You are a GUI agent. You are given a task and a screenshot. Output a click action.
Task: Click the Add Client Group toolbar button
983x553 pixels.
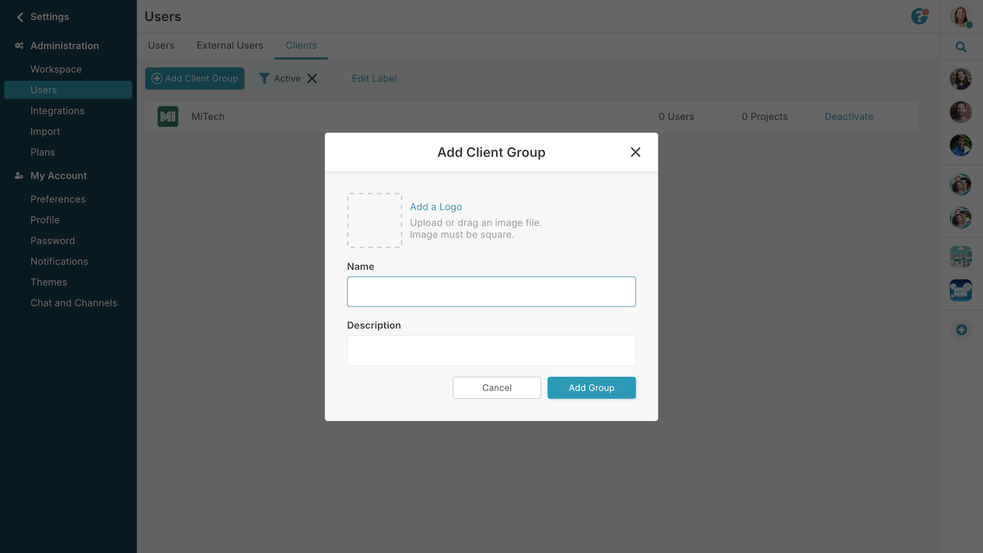coord(195,79)
